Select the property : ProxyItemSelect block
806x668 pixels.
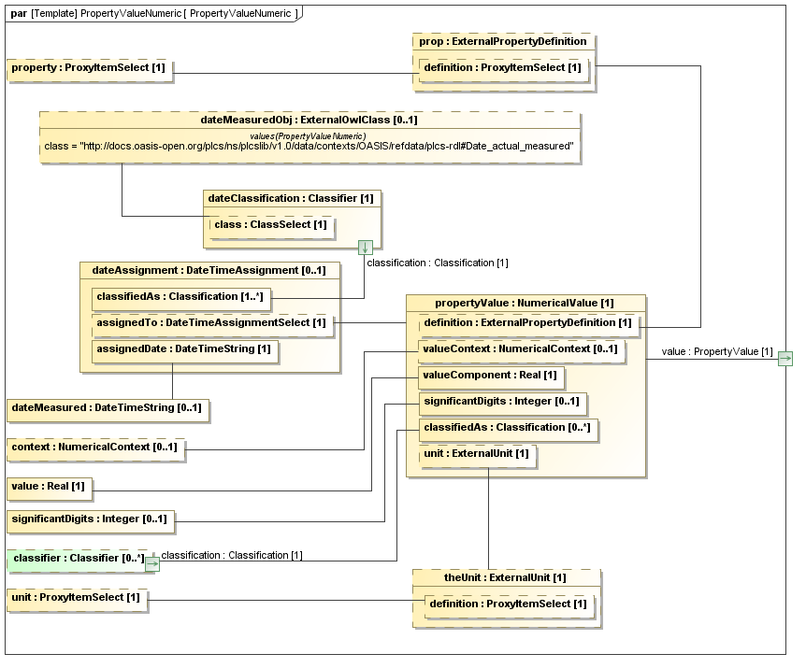[89, 69]
